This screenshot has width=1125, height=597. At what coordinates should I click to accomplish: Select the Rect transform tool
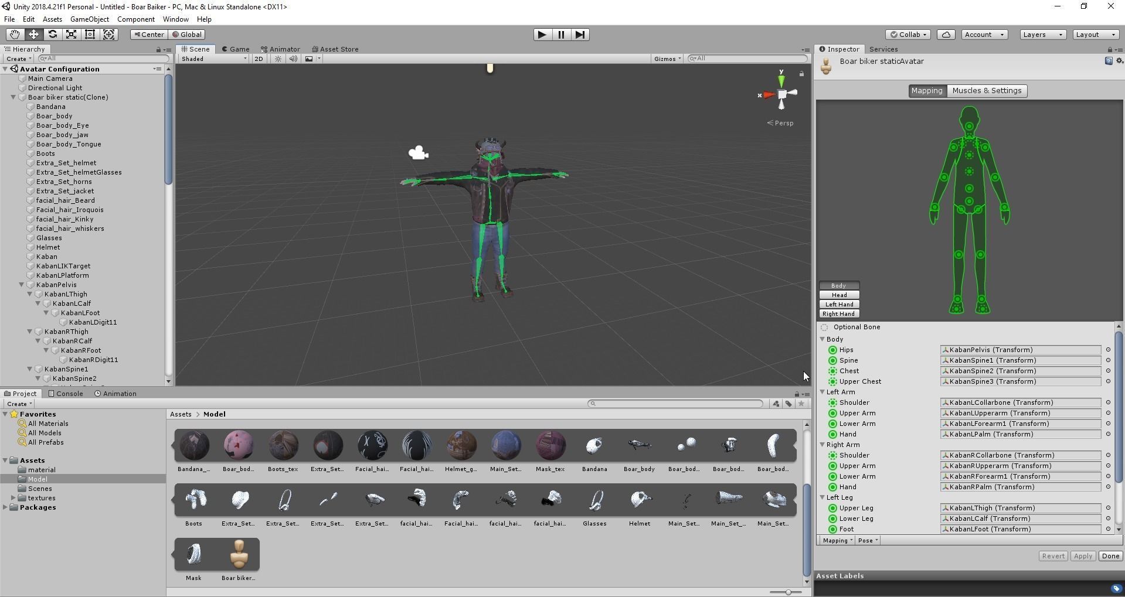(x=90, y=35)
